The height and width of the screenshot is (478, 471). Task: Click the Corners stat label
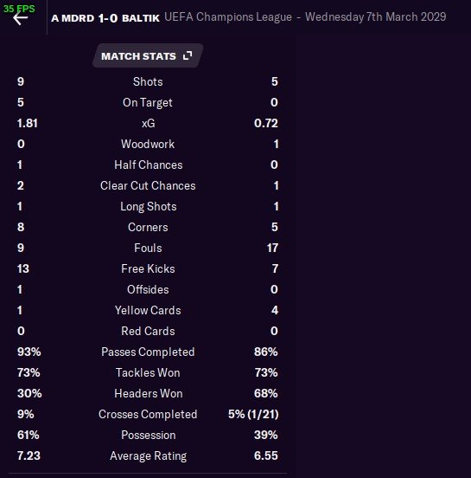(x=148, y=227)
